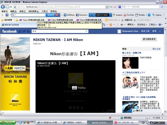Open the 工具(O) command bar dropdown
This screenshot has width=167, height=125.
pyautogui.click(x=153, y=25)
